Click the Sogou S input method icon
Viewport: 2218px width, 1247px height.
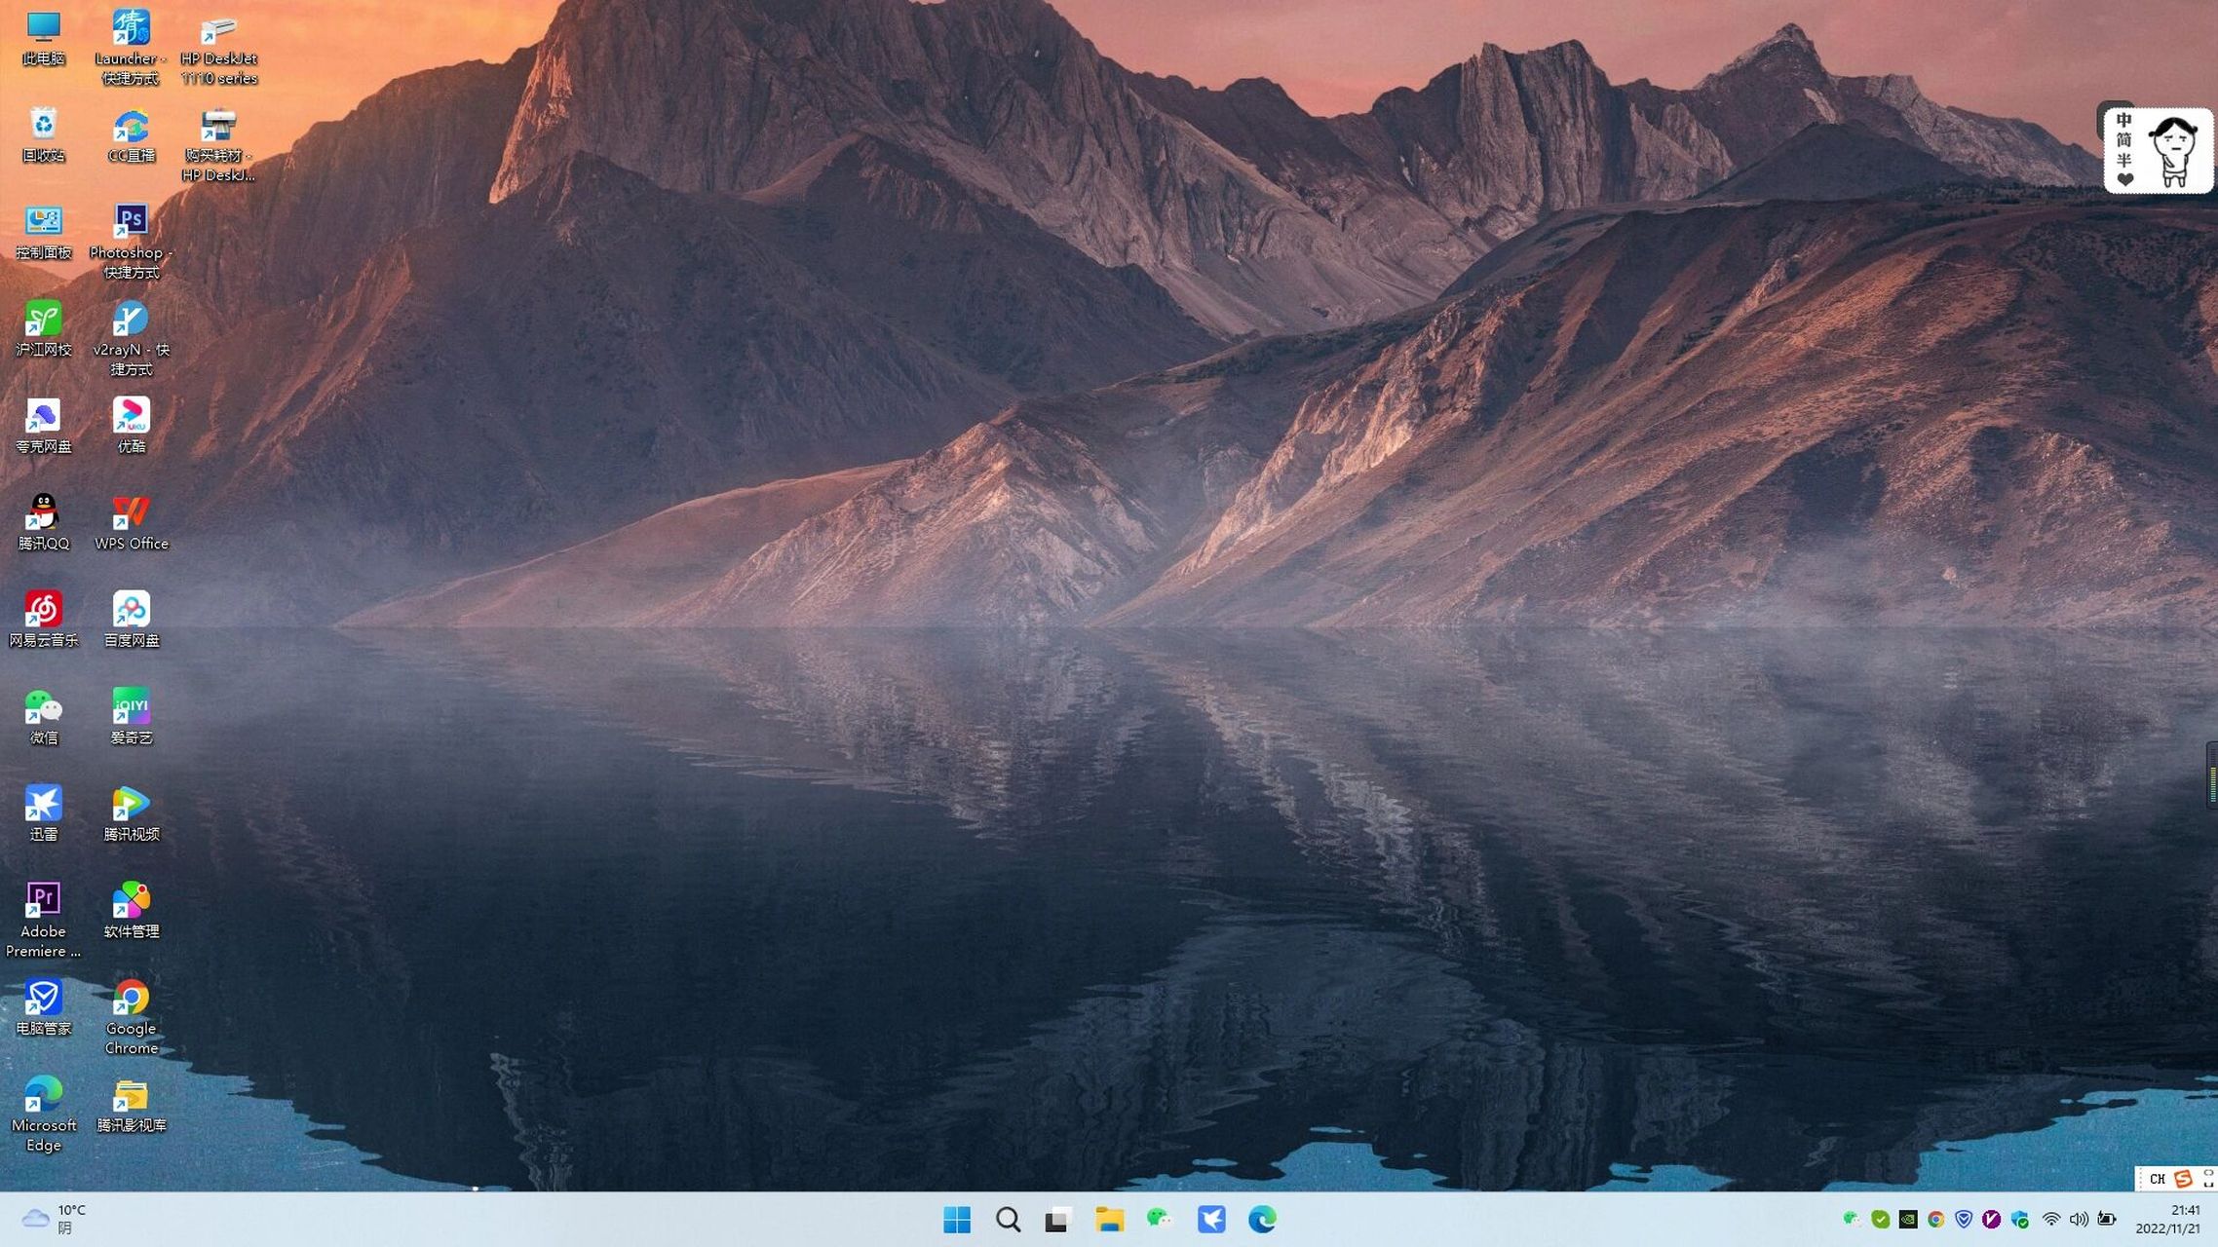coord(2183,1179)
